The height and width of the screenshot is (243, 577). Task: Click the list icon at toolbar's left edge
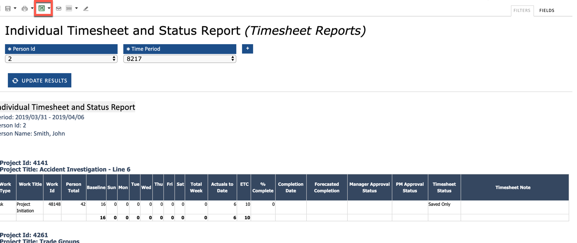click(1, 8)
